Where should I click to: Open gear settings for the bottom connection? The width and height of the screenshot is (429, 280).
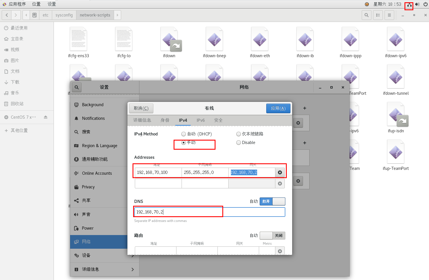pos(298,181)
